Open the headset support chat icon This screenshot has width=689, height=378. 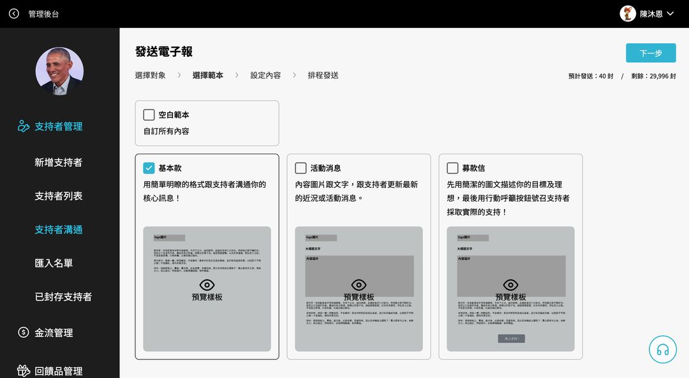click(x=662, y=349)
